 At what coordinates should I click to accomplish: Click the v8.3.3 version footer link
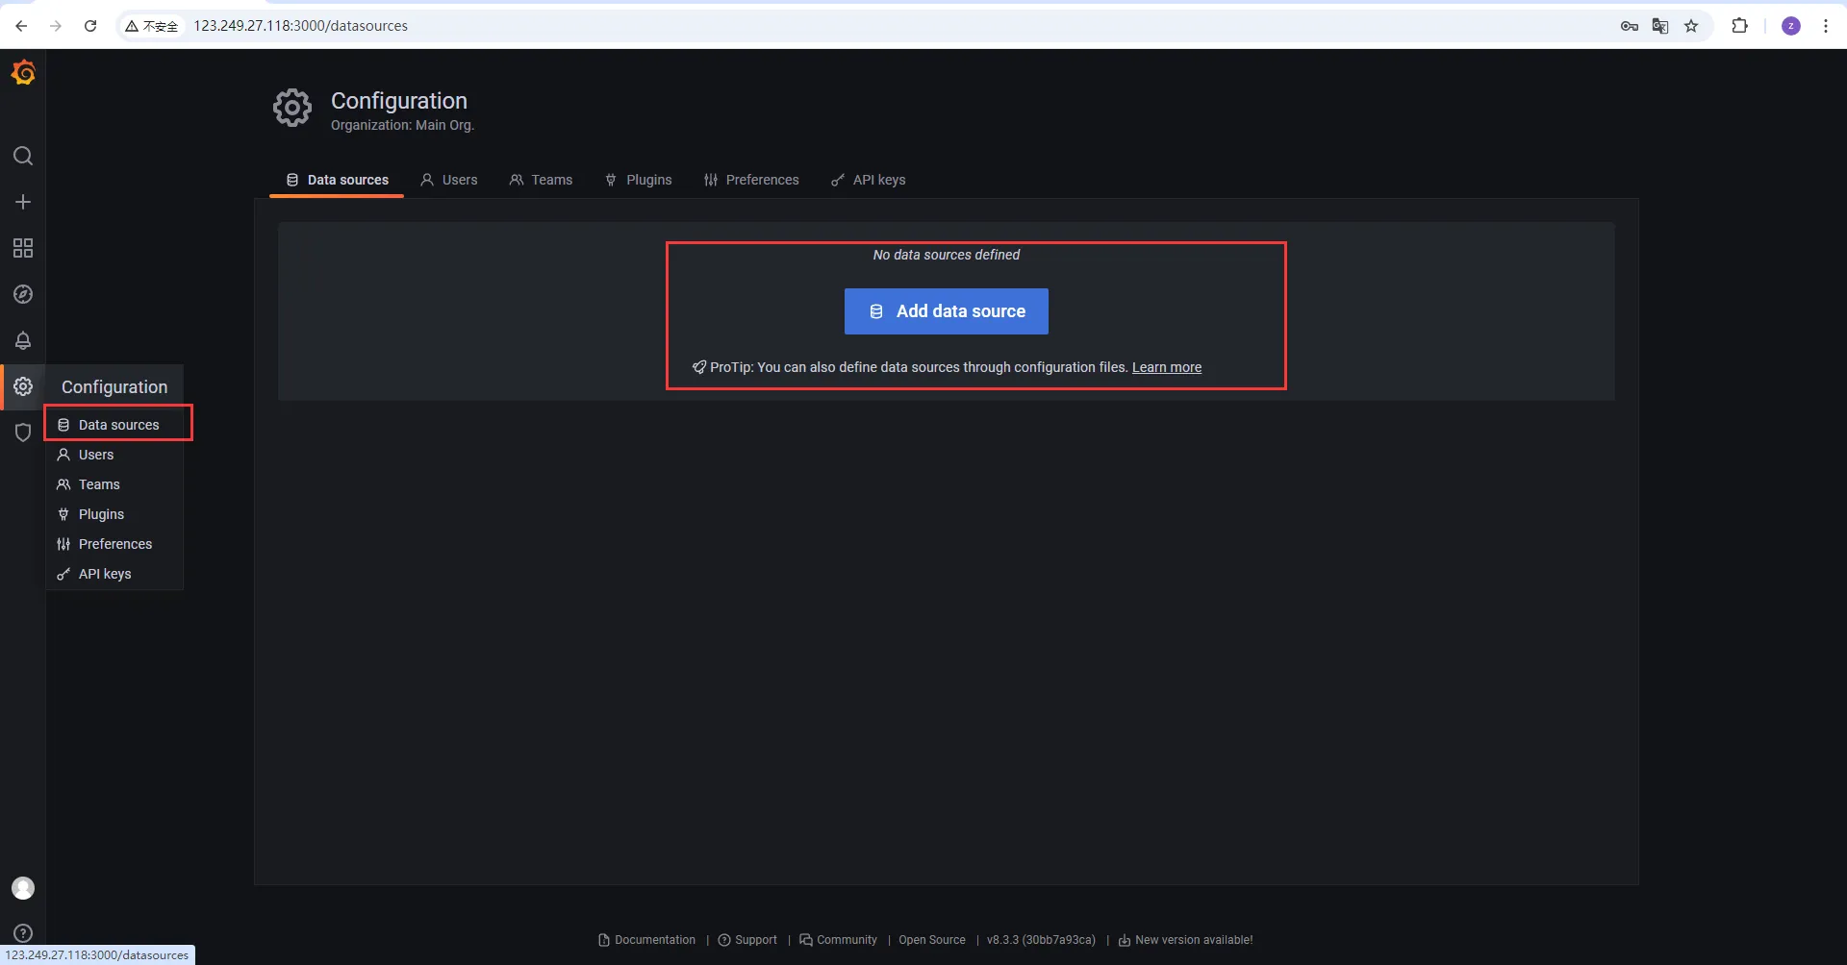tap(1041, 940)
